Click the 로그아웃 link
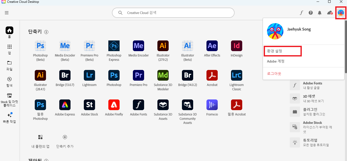This screenshot has height=161, width=347. click(274, 74)
